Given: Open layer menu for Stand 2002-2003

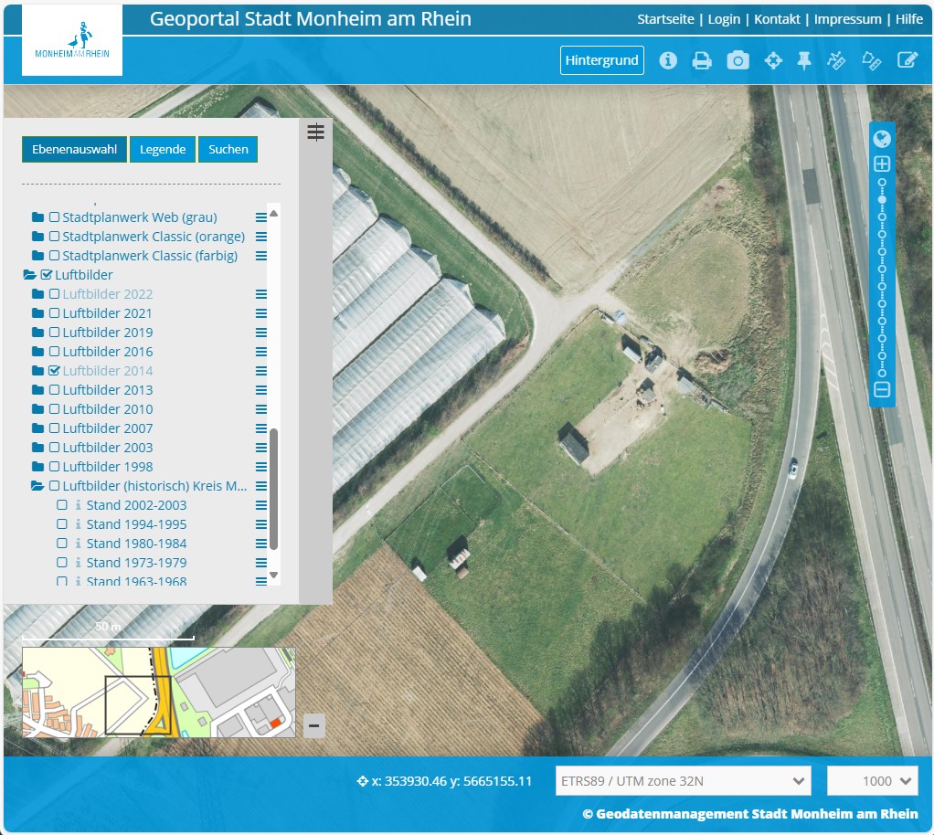Looking at the screenshot, I should 260,505.
